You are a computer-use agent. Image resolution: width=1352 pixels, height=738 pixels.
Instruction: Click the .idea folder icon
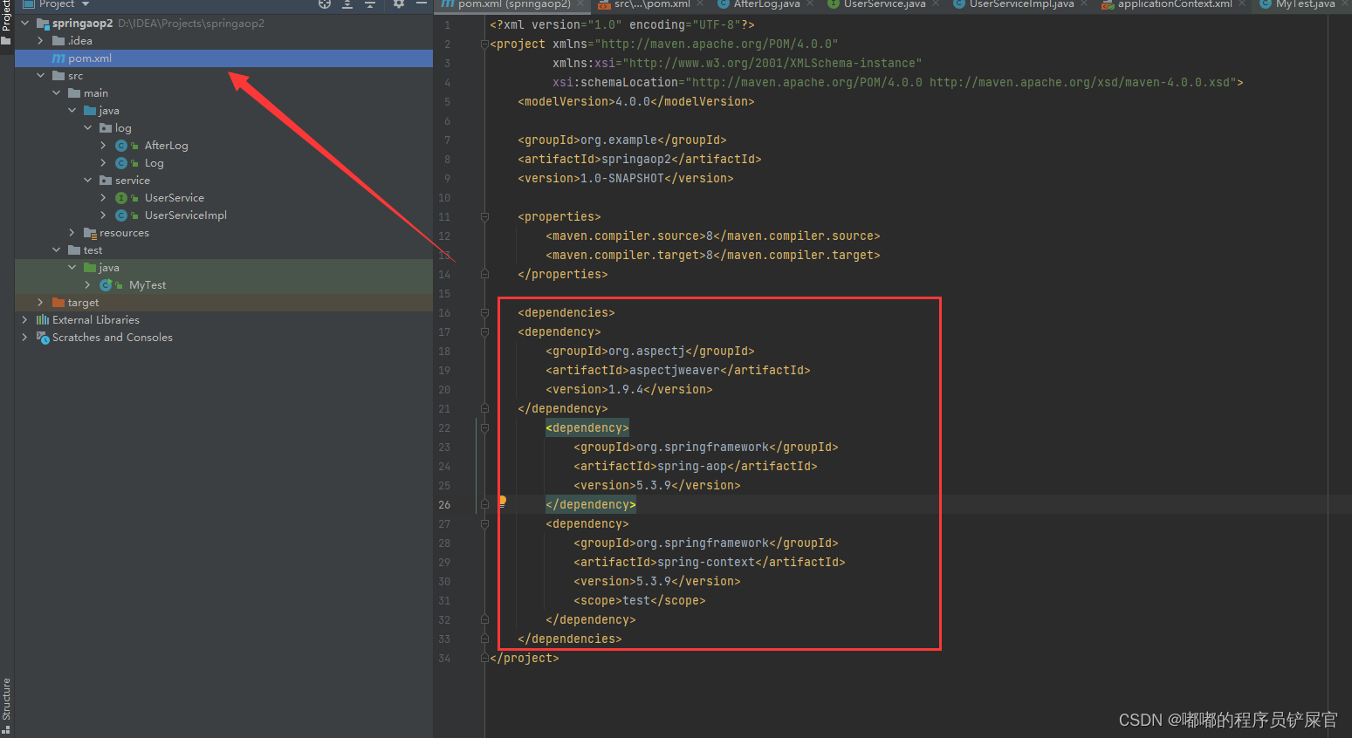pos(58,41)
